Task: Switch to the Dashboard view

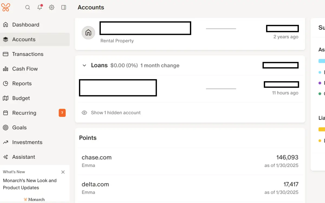Action: (x=26, y=25)
